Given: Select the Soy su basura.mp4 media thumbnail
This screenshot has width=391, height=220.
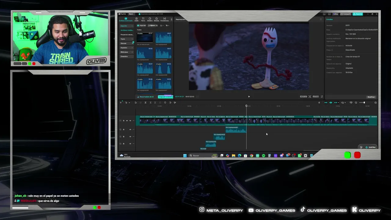Looking at the screenshot, I should 145,38.
